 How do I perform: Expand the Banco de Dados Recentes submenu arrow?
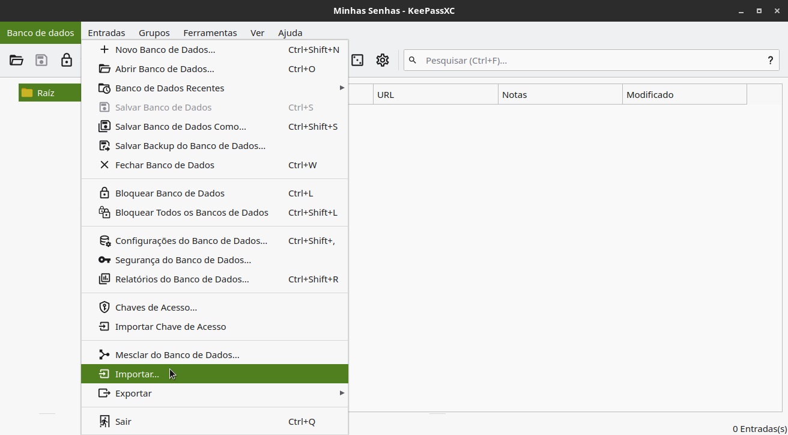tap(342, 88)
